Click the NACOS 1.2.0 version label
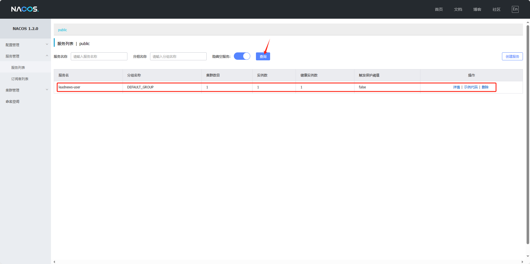This screenshot has height=264, width=530. click(x=25, y=29)
